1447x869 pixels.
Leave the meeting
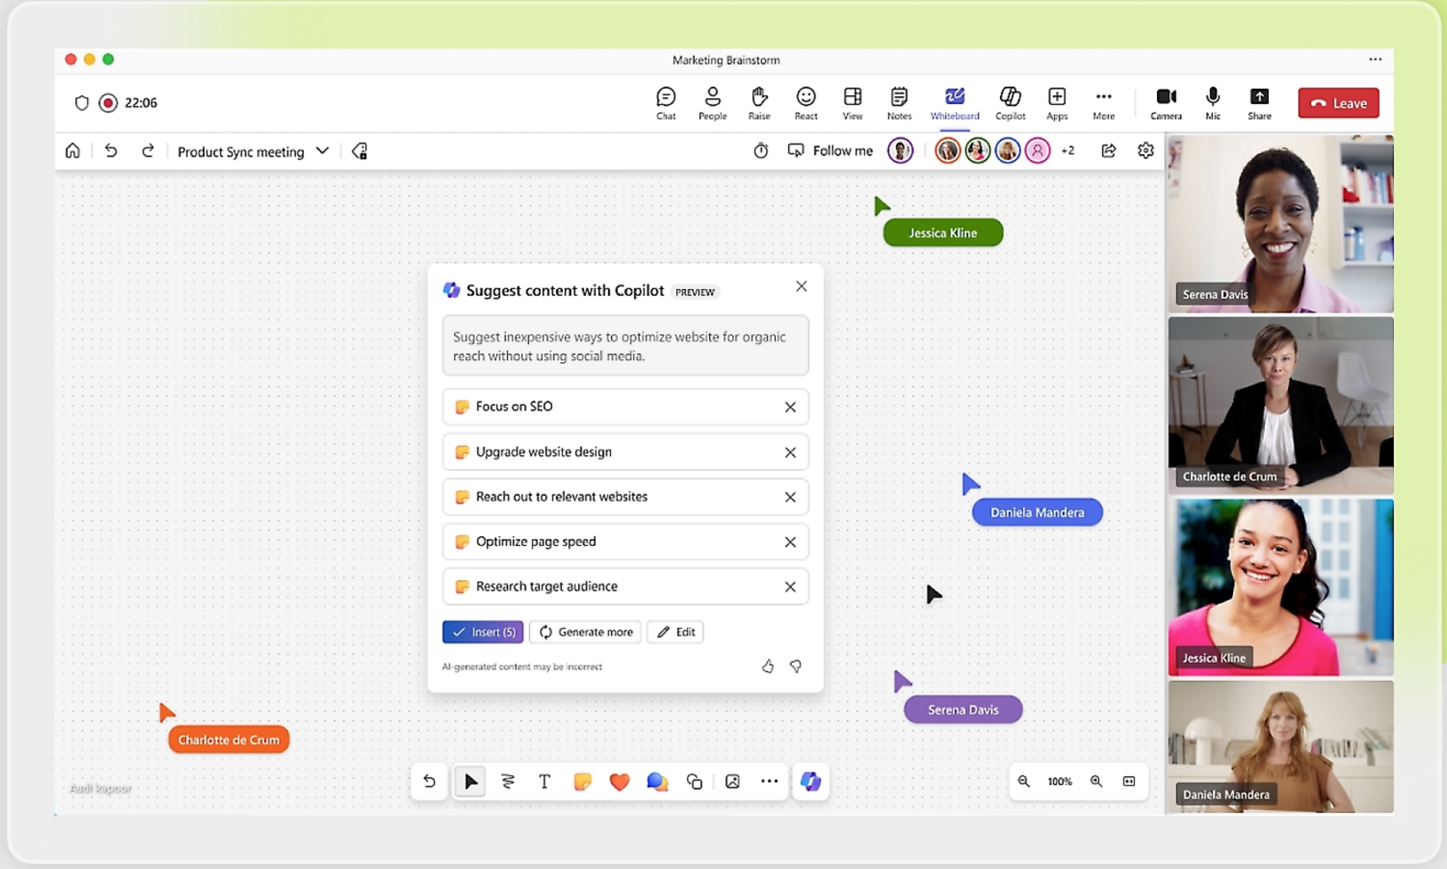pyautogui.click(x=1338, y=103)
